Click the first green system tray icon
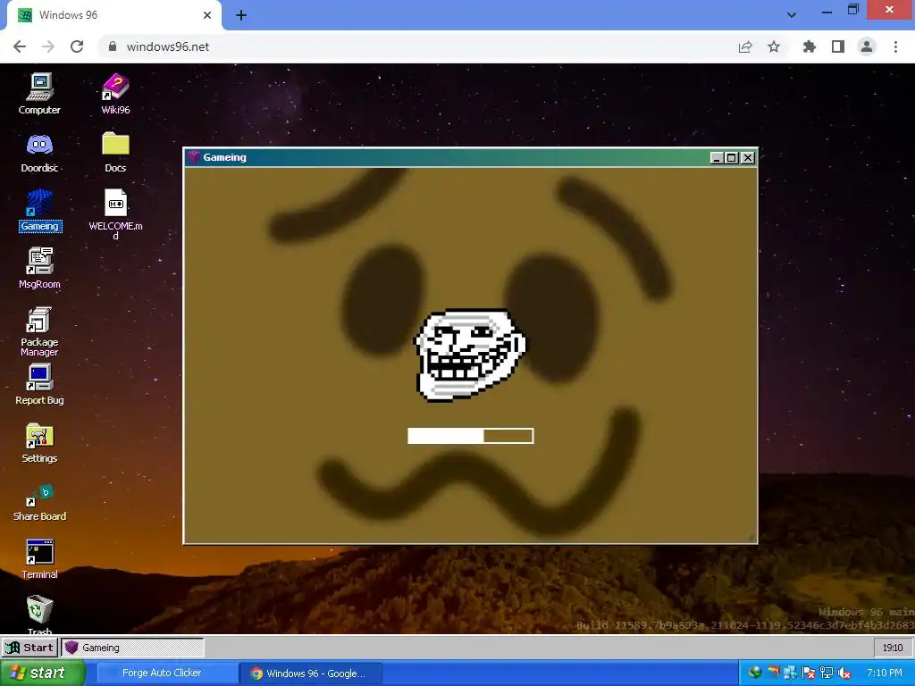Image resolution: width=915 pixels, height=686 pixels. (755, 673)
